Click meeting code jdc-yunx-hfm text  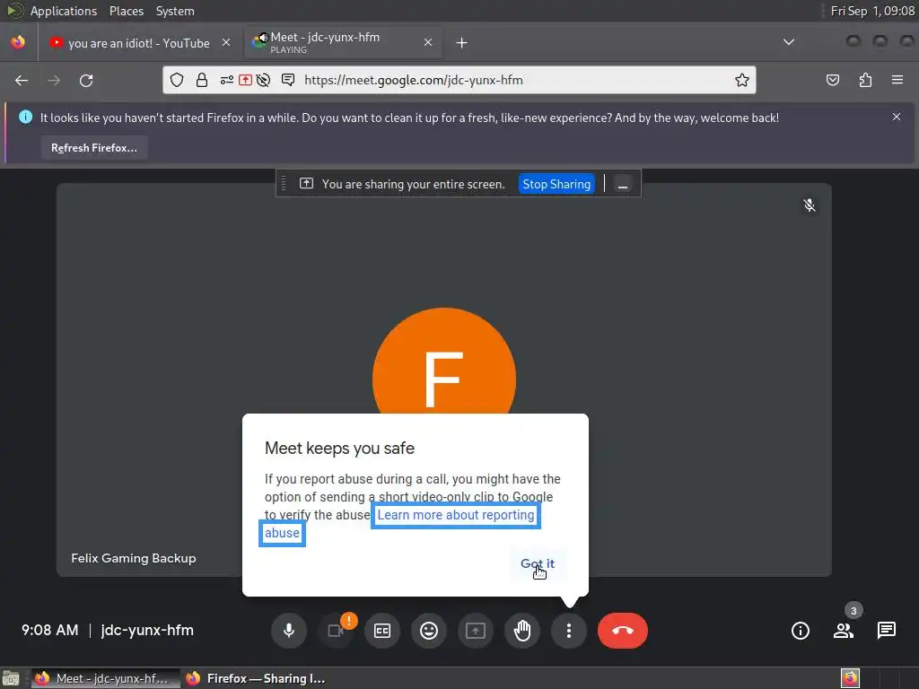(x=147, y=631)
